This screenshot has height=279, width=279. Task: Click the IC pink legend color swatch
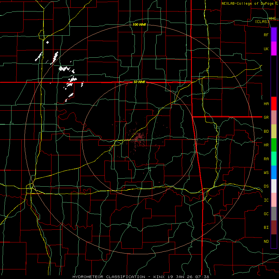(274, 200)
